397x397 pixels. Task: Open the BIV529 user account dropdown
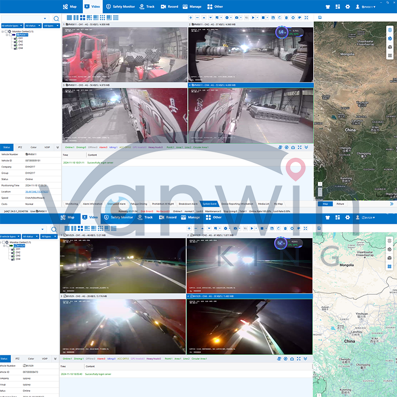coord(365,217)
